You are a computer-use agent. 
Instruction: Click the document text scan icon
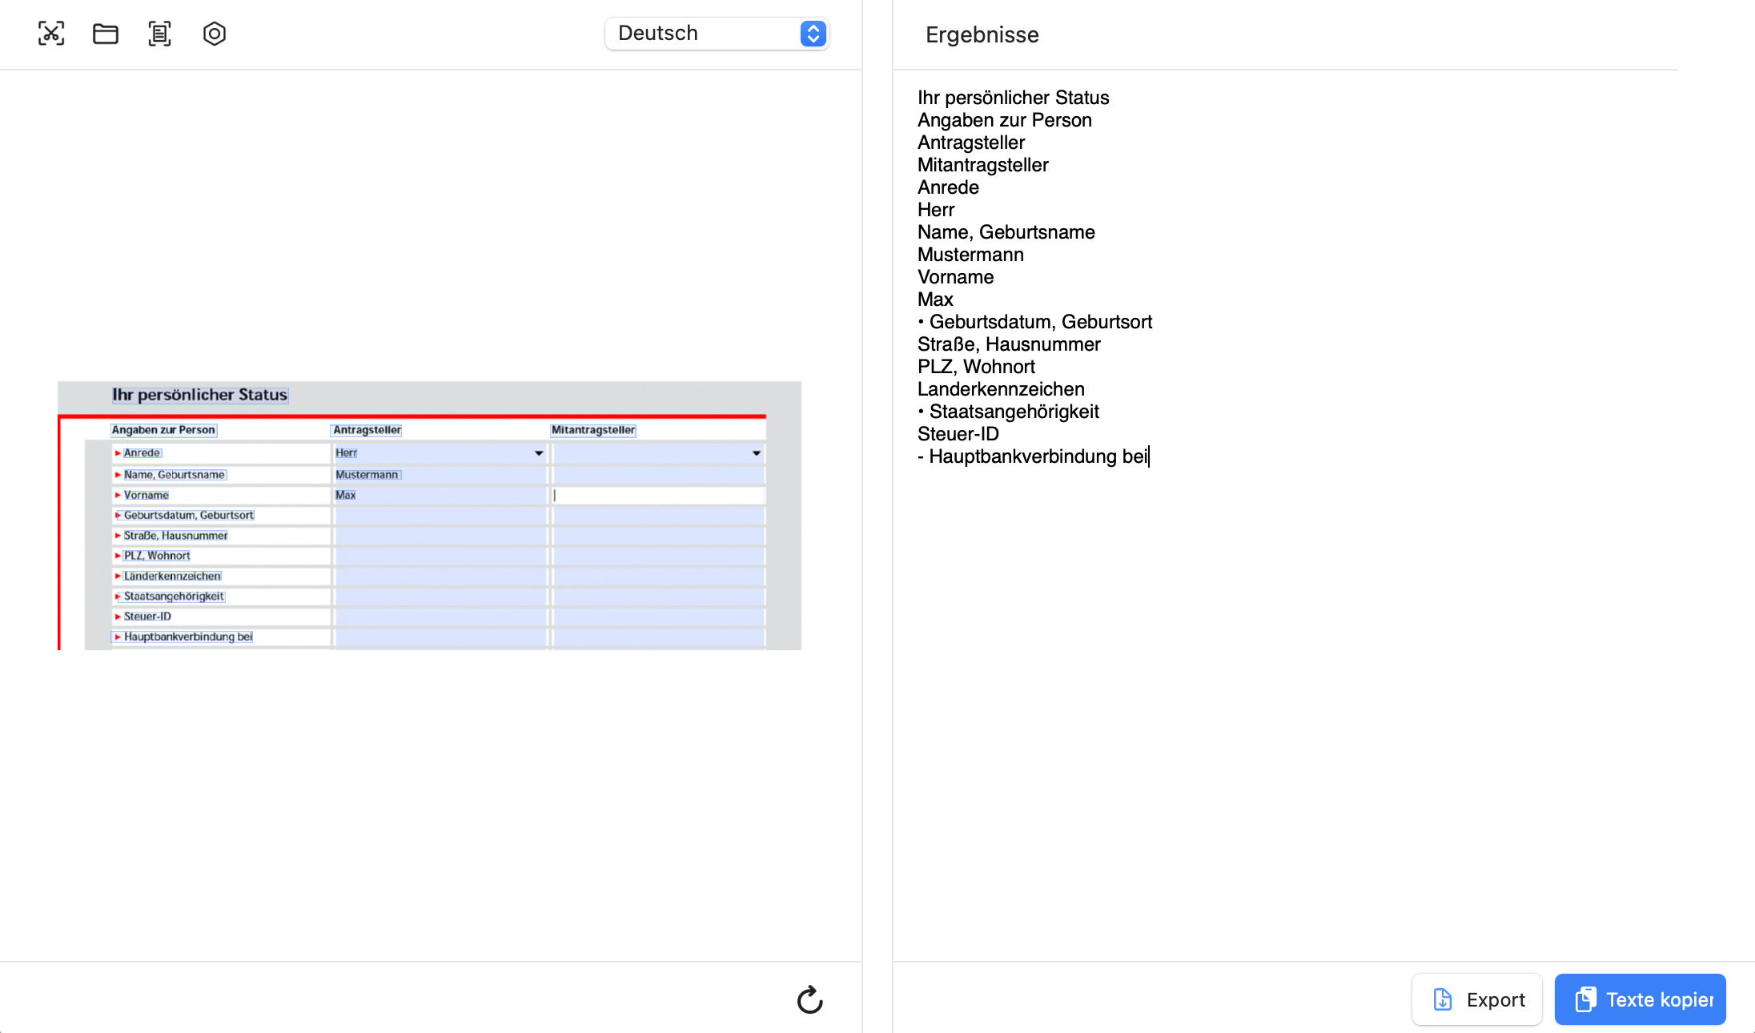159,34
